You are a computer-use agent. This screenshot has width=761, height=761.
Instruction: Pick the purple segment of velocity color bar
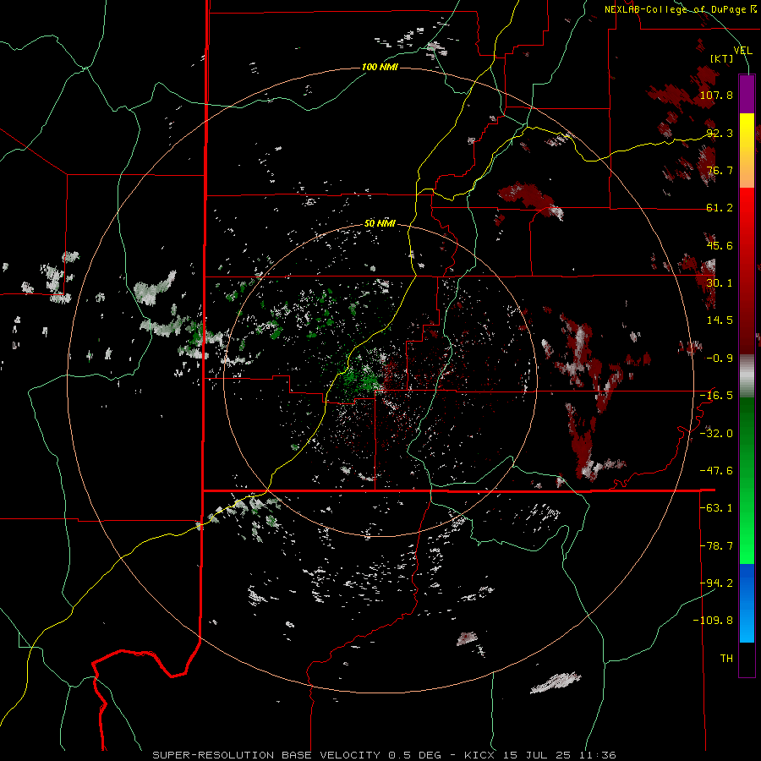pyautogui.click(x=747, y=94)
